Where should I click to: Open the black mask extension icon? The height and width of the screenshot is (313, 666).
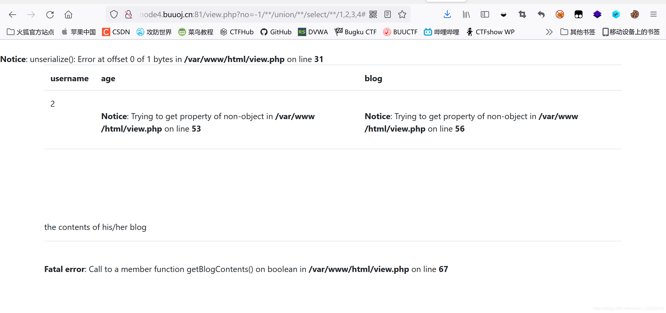pos(504,15)
